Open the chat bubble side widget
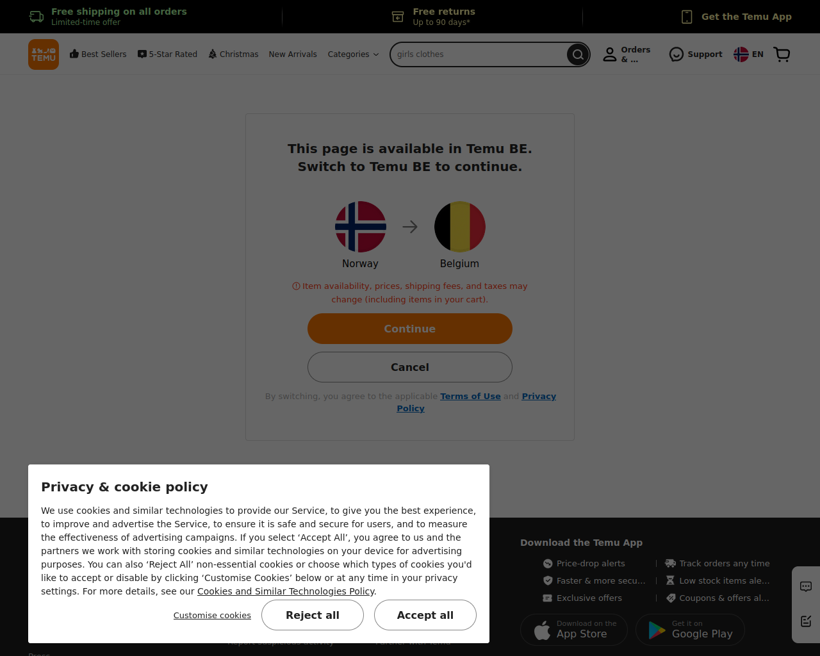 click(x=806, y=586)
